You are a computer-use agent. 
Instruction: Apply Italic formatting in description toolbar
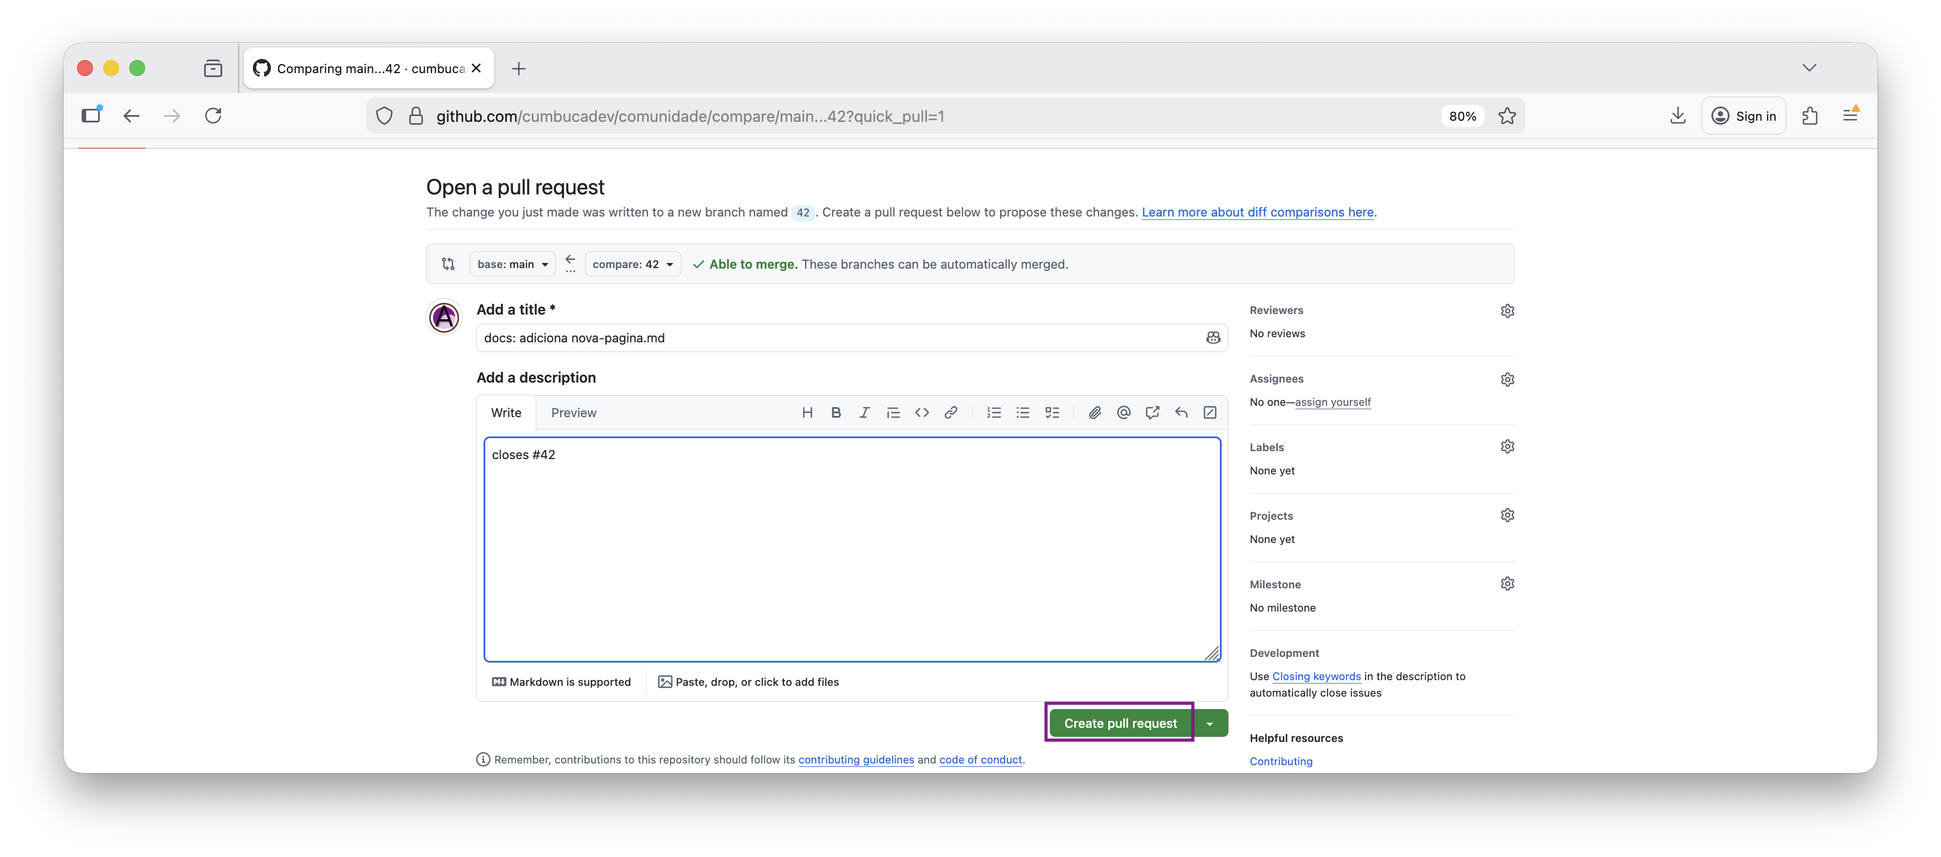(x=864, y=412)
